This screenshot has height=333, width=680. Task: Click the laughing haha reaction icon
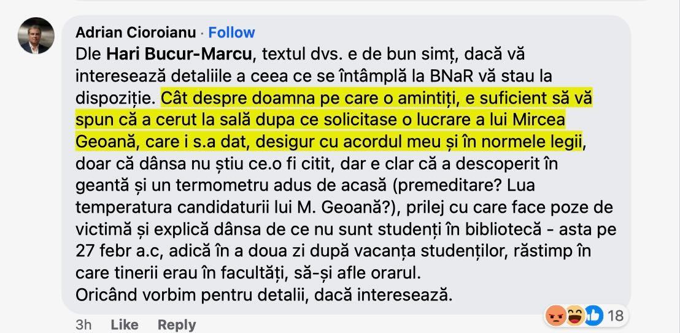574,316
